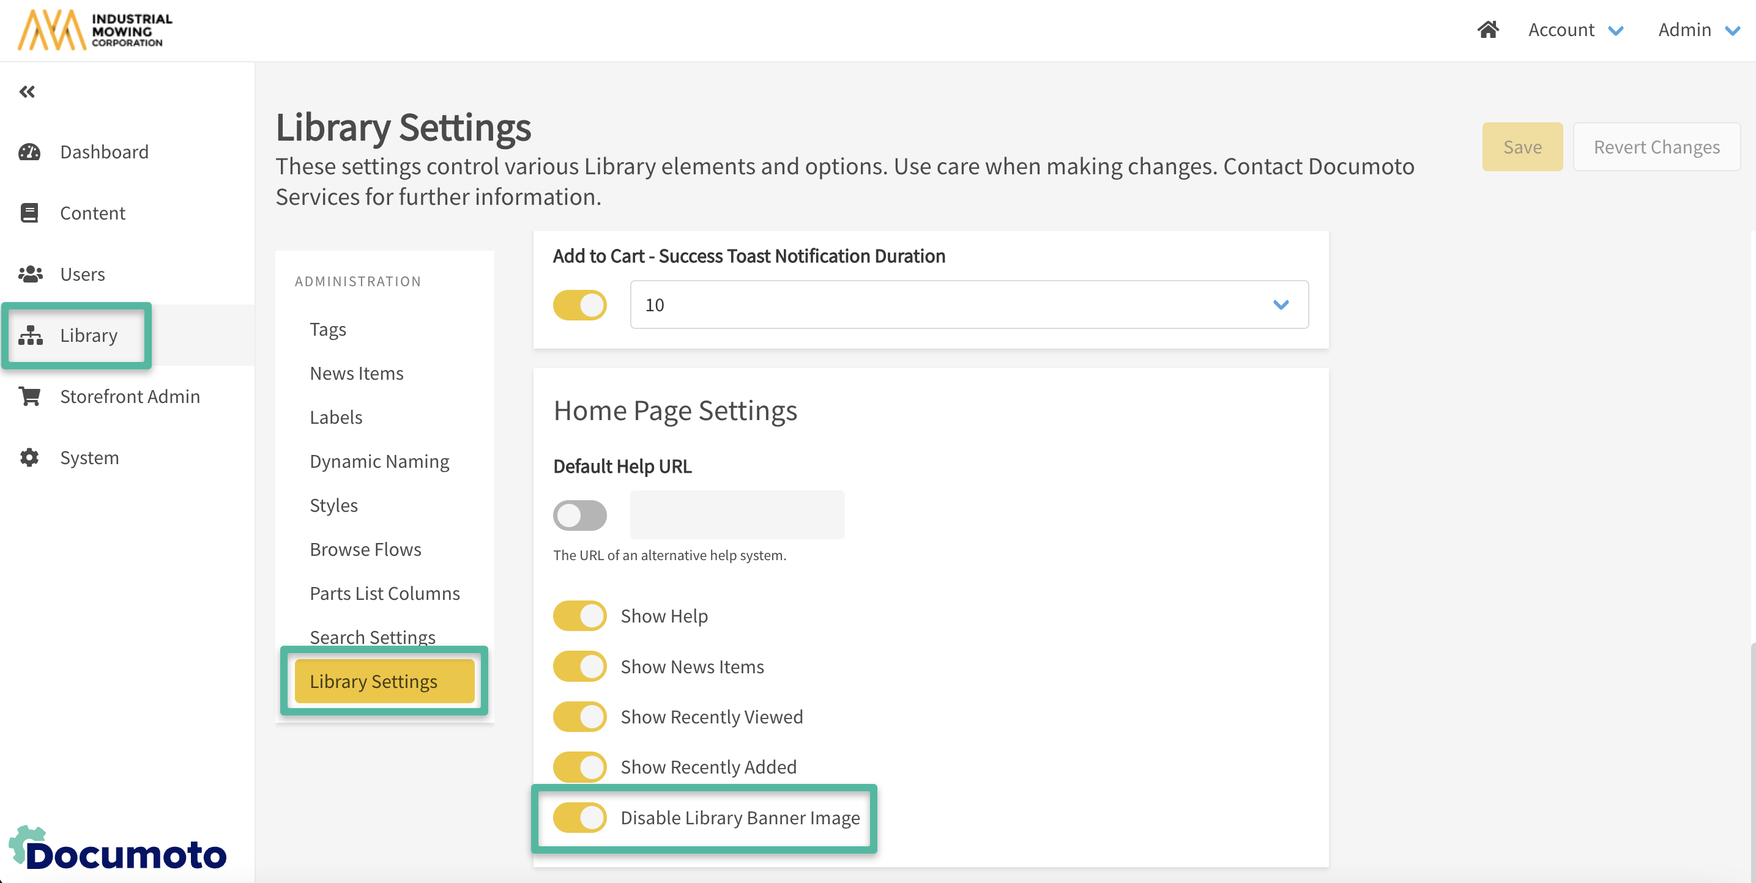Viewport: 1756px width, 883px height.
Task: Open the toast duration dropdown showing 10
Action: tap(968, 305)
